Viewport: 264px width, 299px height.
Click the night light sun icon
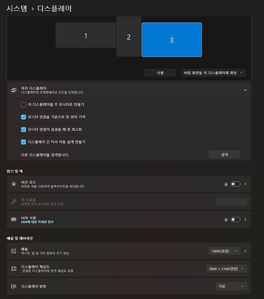(14, 184)
